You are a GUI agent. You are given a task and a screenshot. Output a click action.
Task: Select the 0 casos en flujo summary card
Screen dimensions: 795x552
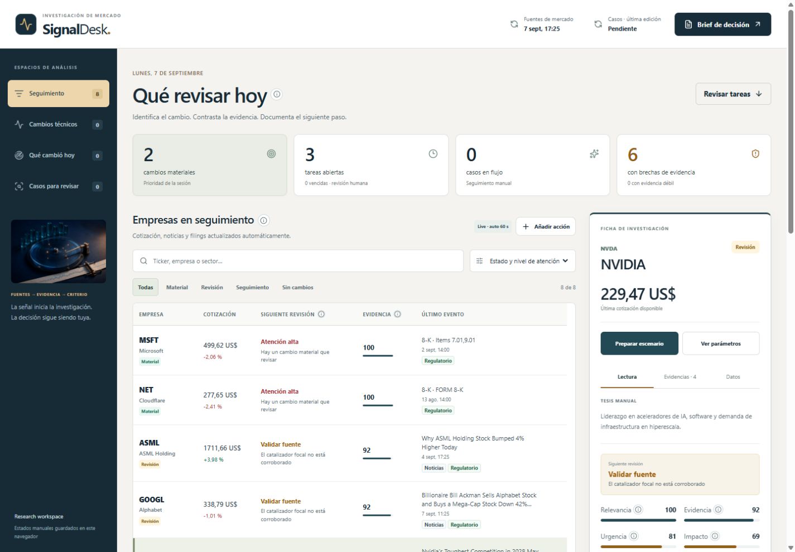533,165
